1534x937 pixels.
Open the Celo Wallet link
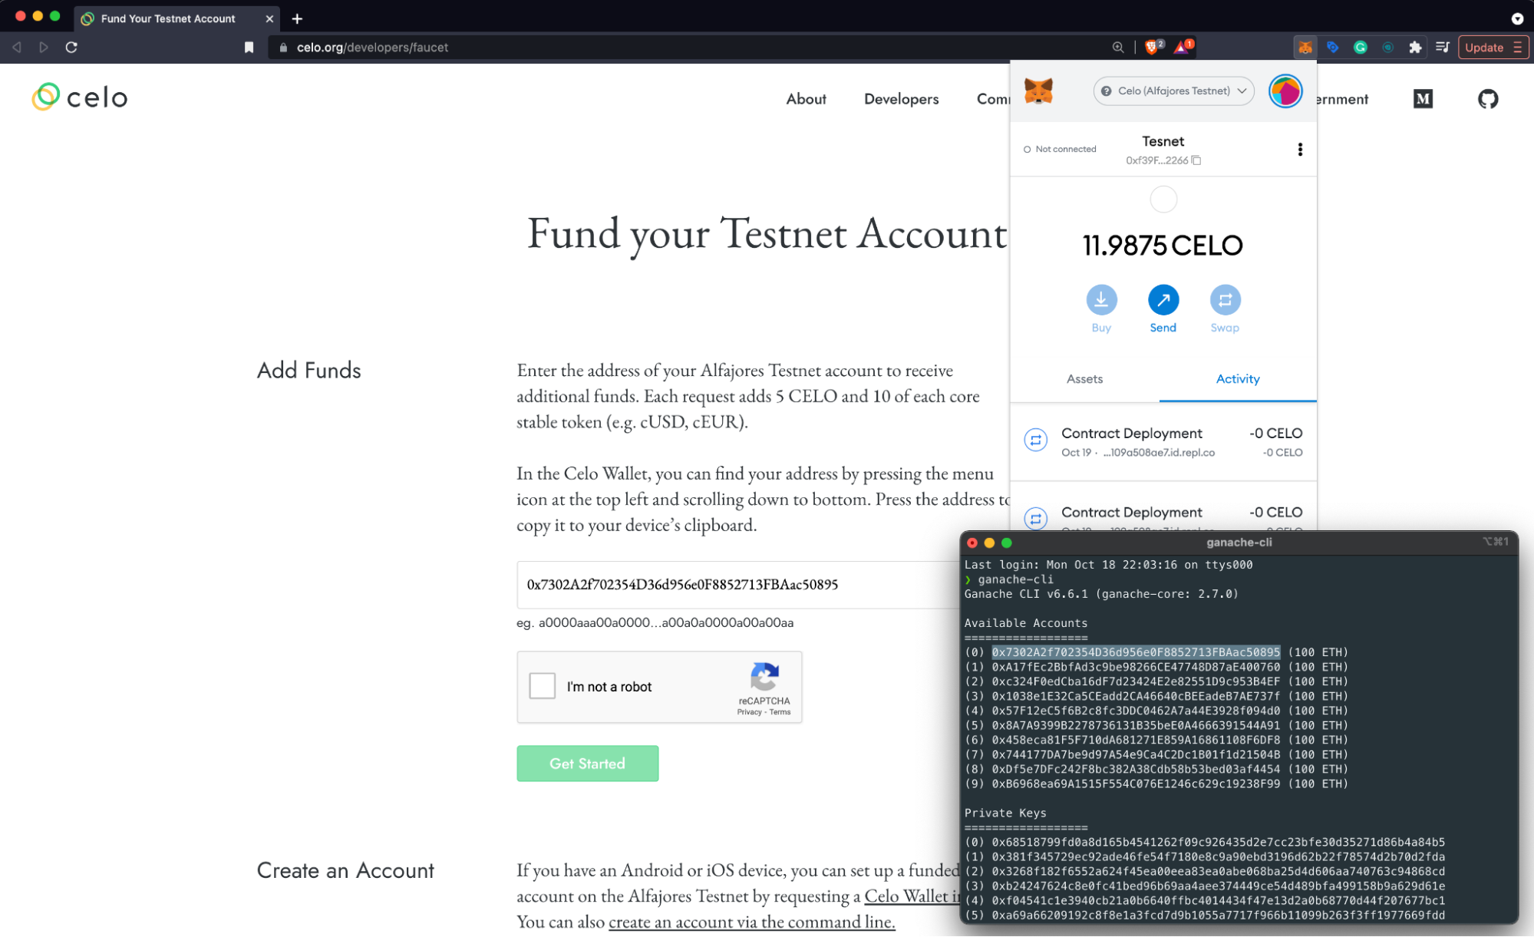coord(908,896)
